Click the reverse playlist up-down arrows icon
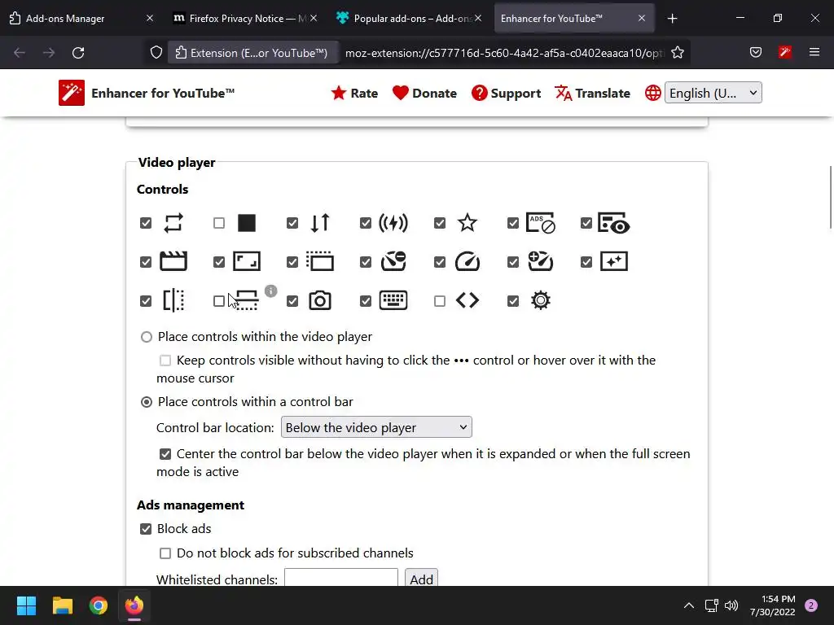This screenshot has height=625, width=834. tap(320, 223)
